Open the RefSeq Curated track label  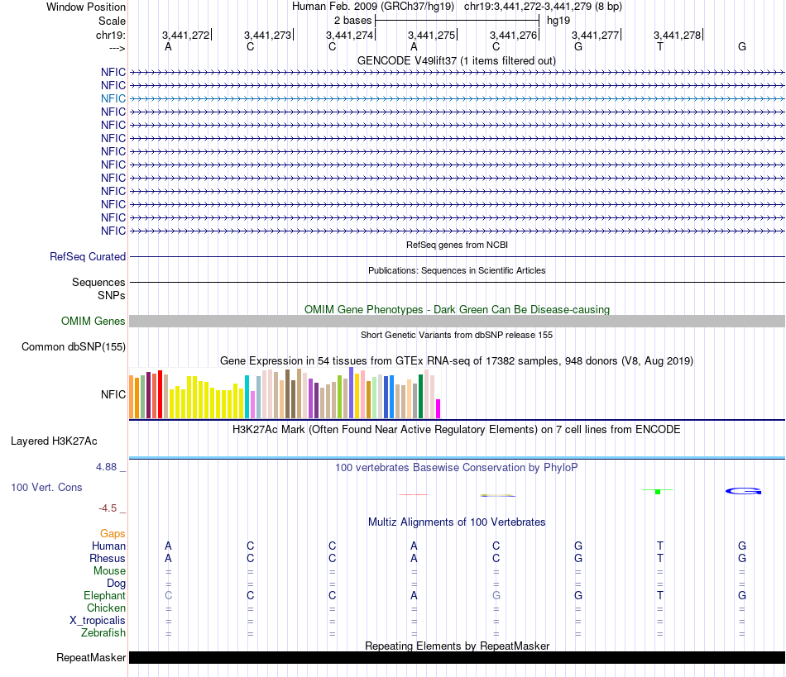(88, 256)
